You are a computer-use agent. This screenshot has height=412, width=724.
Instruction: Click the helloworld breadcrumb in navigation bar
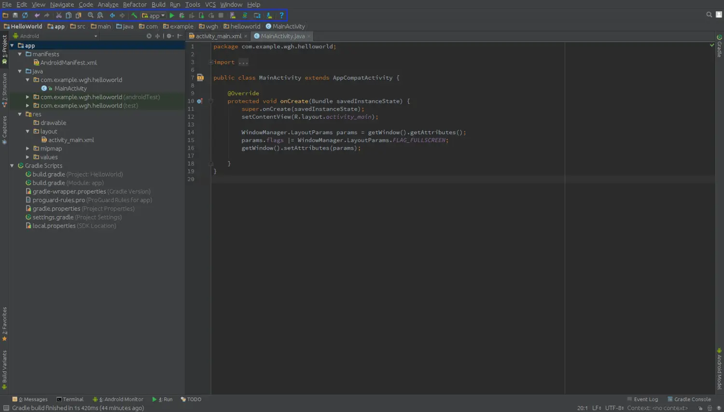pos(242,27)
